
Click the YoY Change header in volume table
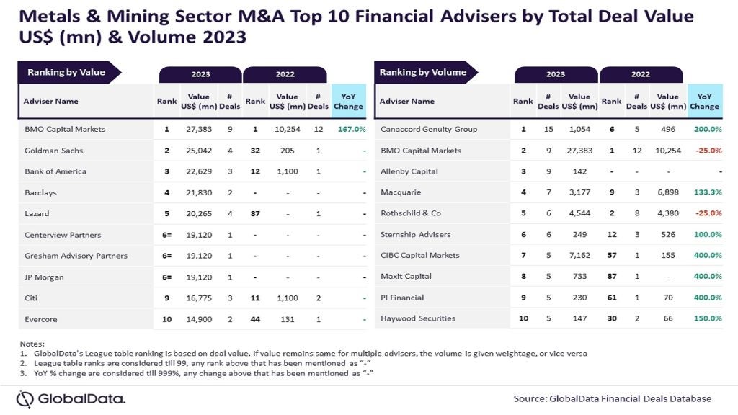point(704,101)
